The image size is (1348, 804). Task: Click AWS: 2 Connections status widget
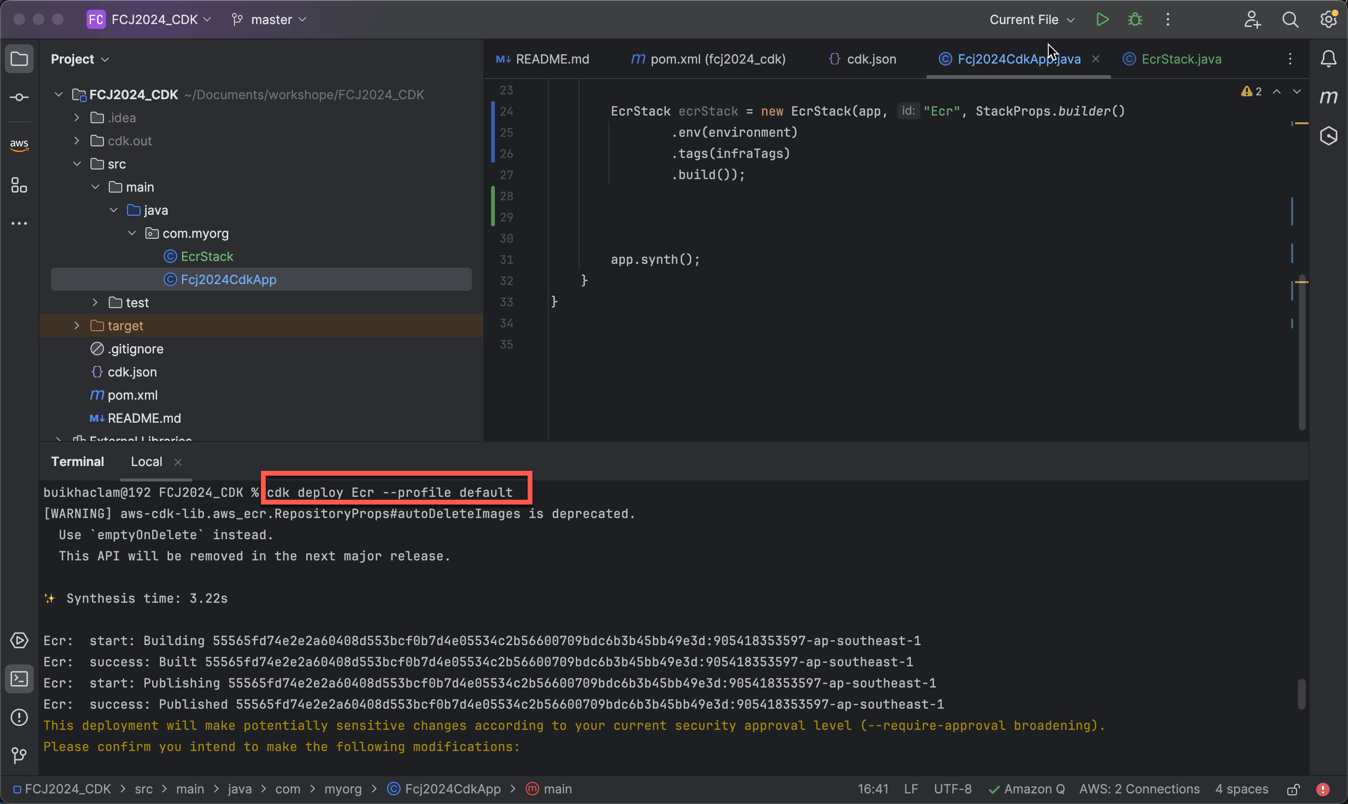point(1140,789)
